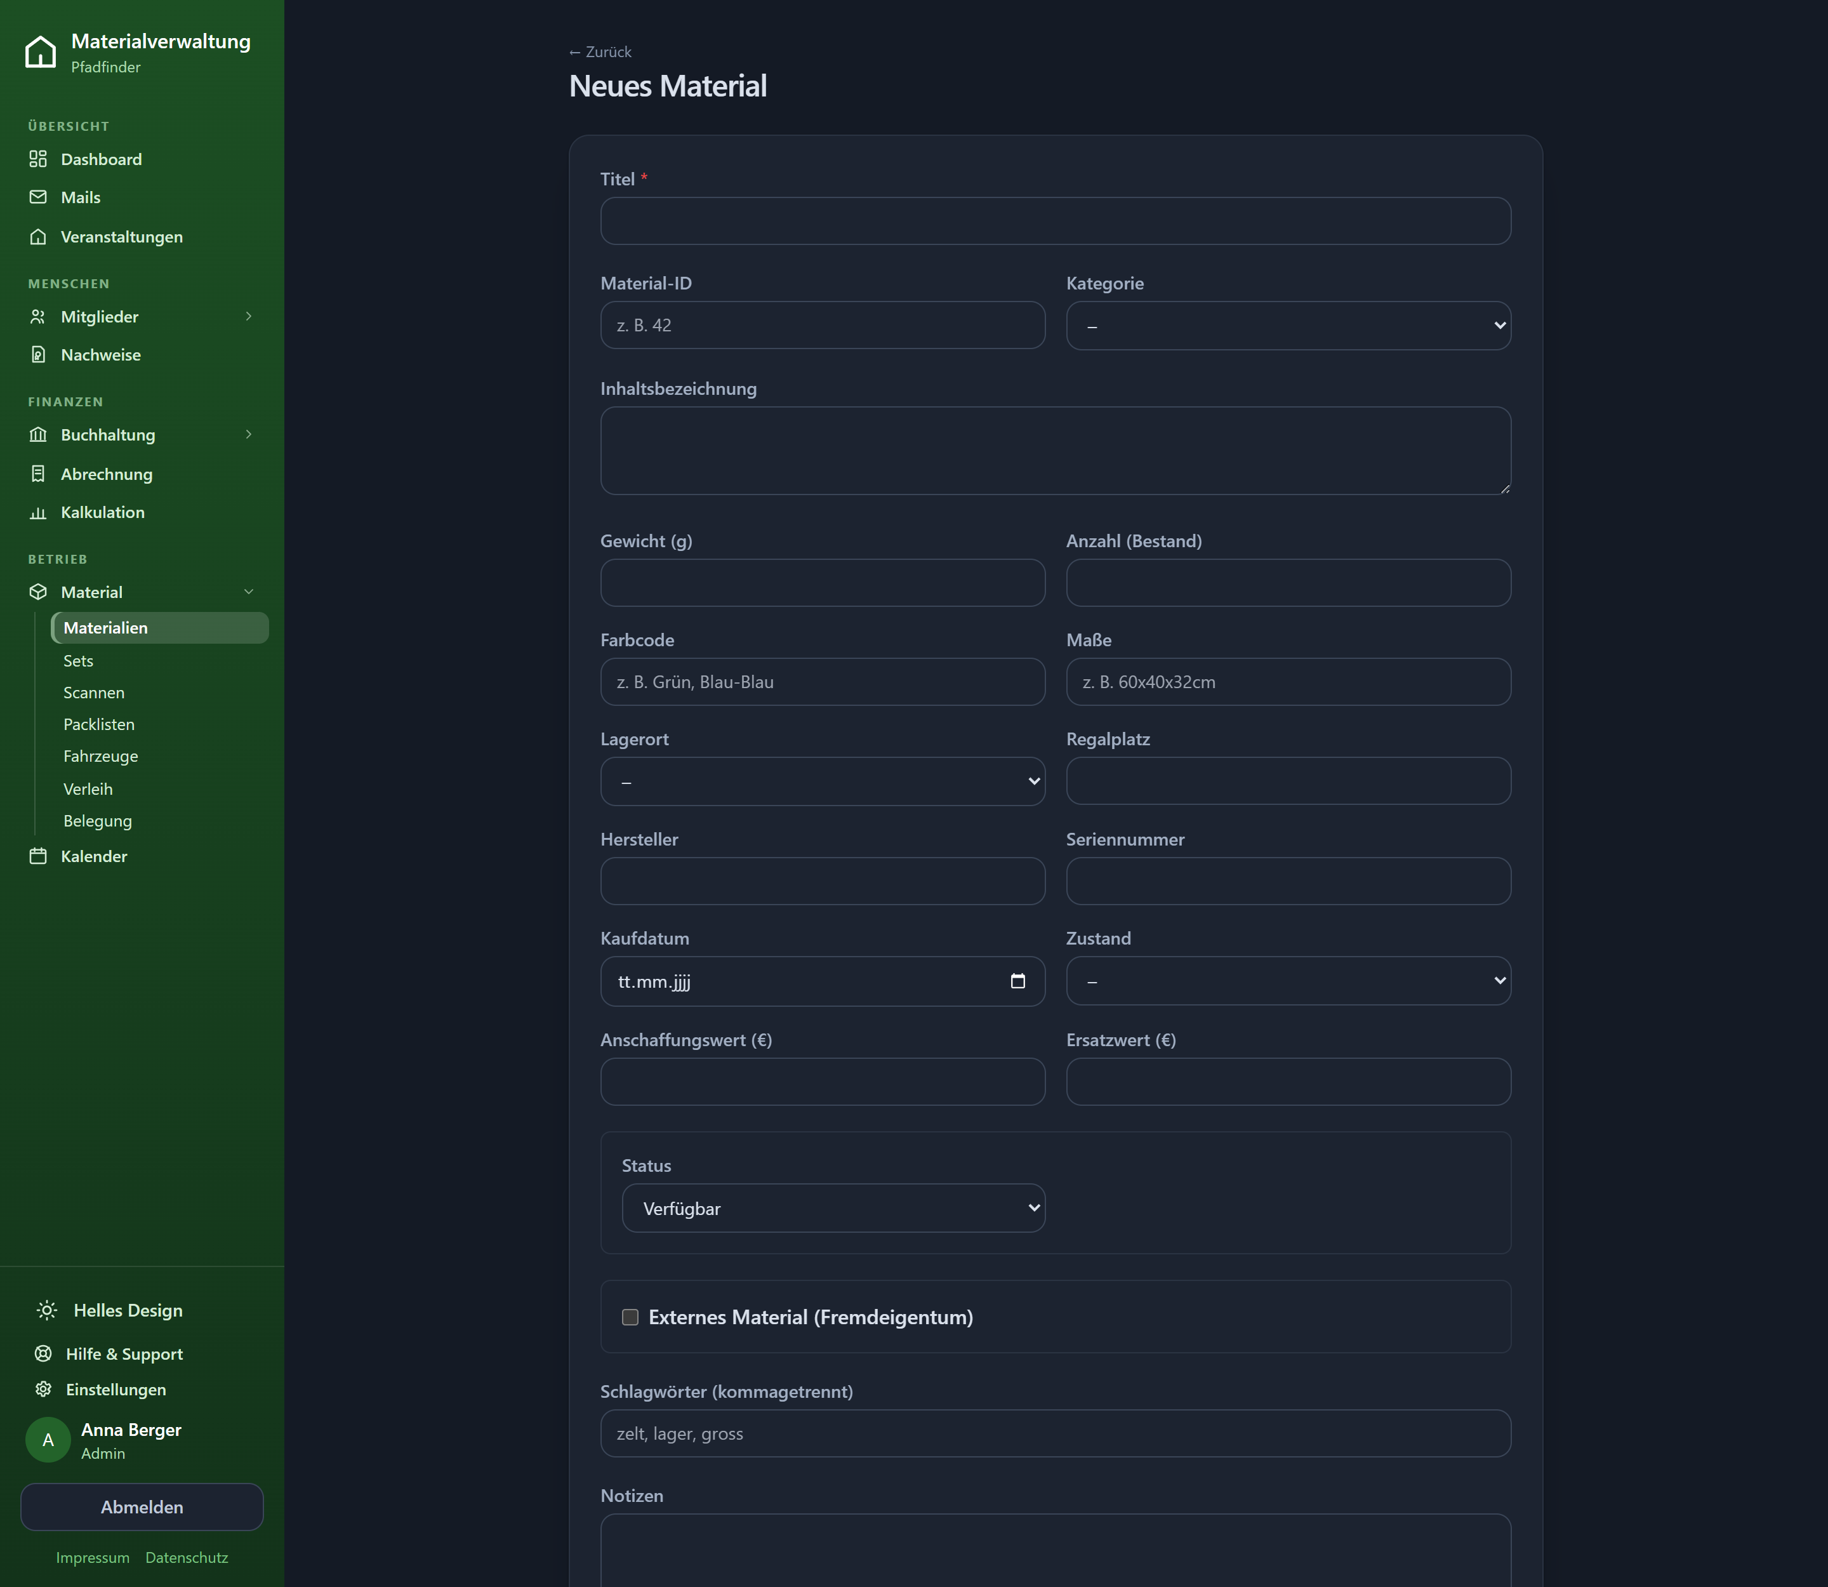Click the Mails envelope icon

(x=38, y=197)
